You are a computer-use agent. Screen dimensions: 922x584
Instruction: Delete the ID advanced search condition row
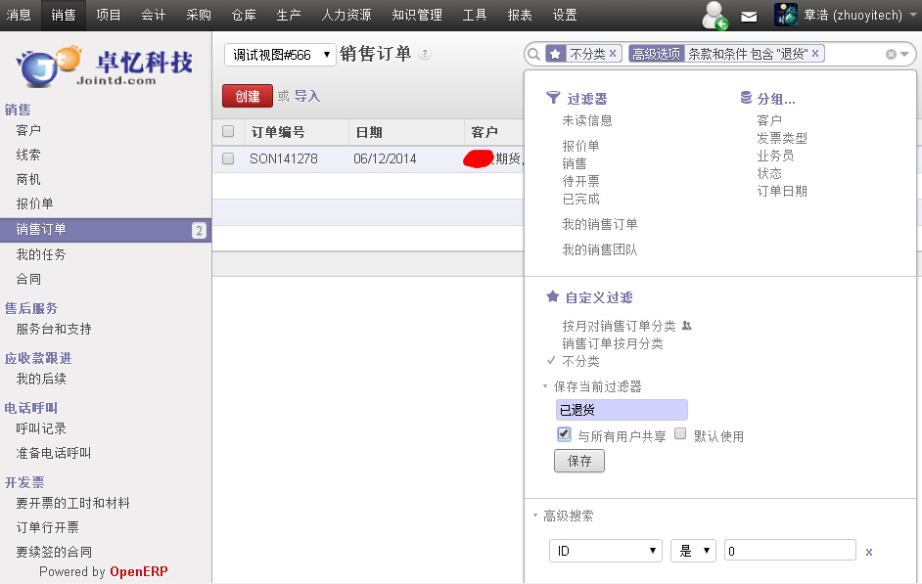(x=868, y=552)
